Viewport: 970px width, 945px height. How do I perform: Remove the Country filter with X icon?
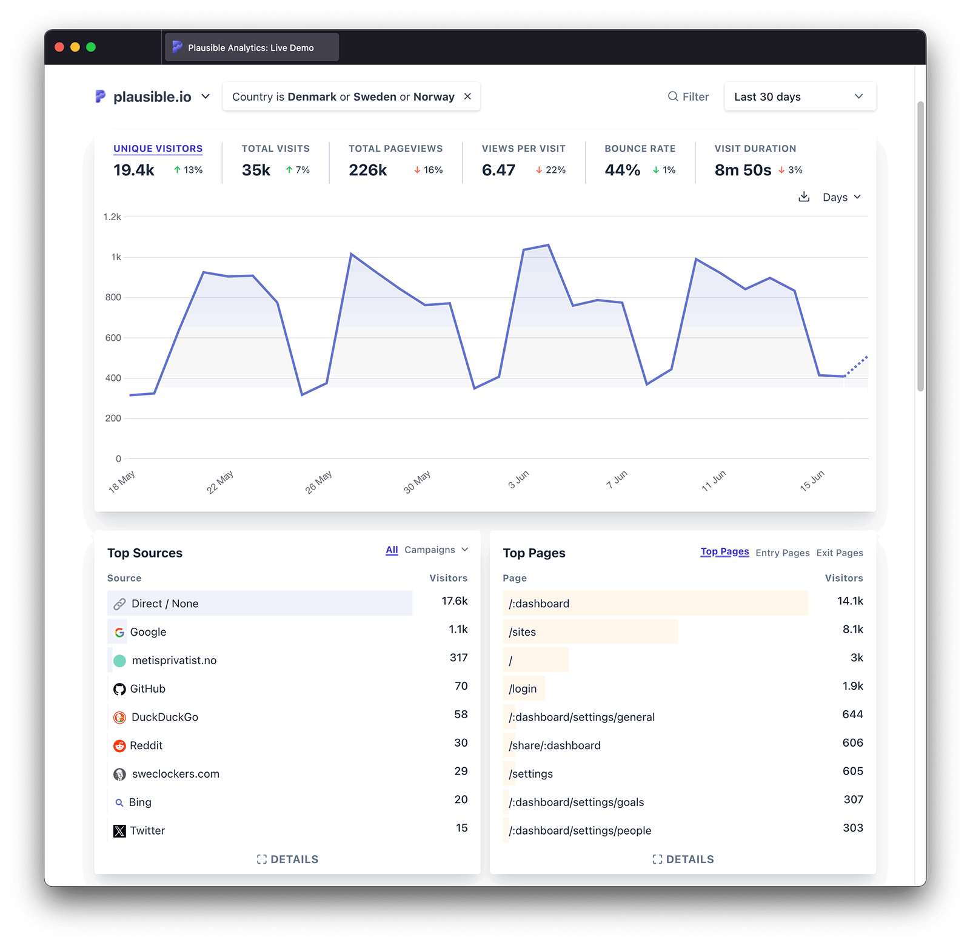tap(467, 96)
